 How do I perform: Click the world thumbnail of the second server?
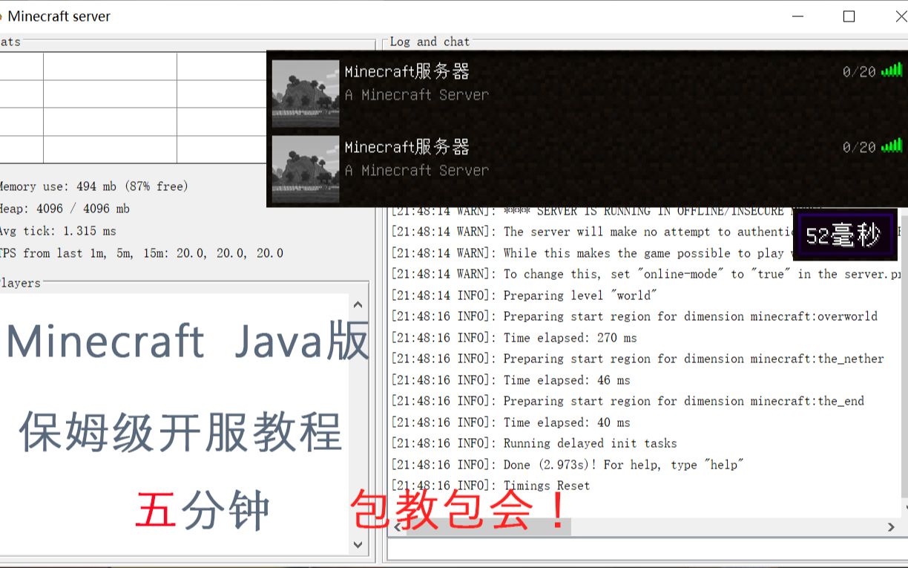[305, 168]
